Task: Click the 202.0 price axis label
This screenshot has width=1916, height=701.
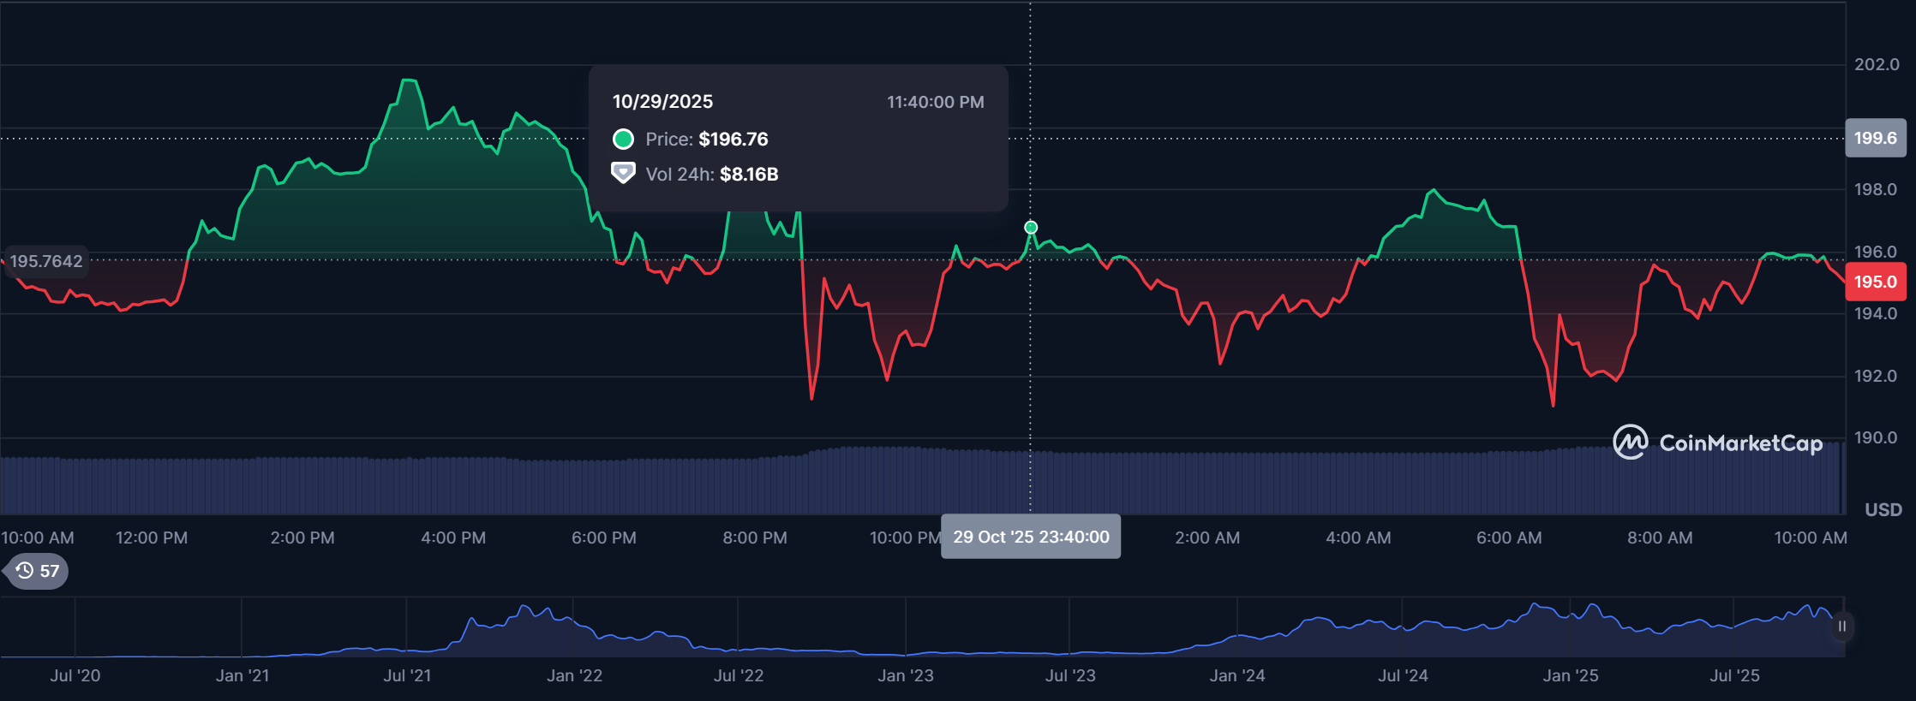Action: point(1877,65)
